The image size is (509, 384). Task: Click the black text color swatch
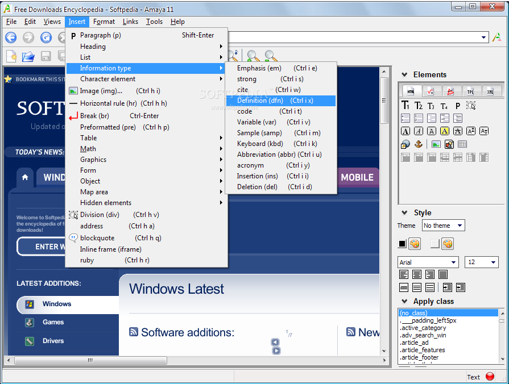[402, 244]
